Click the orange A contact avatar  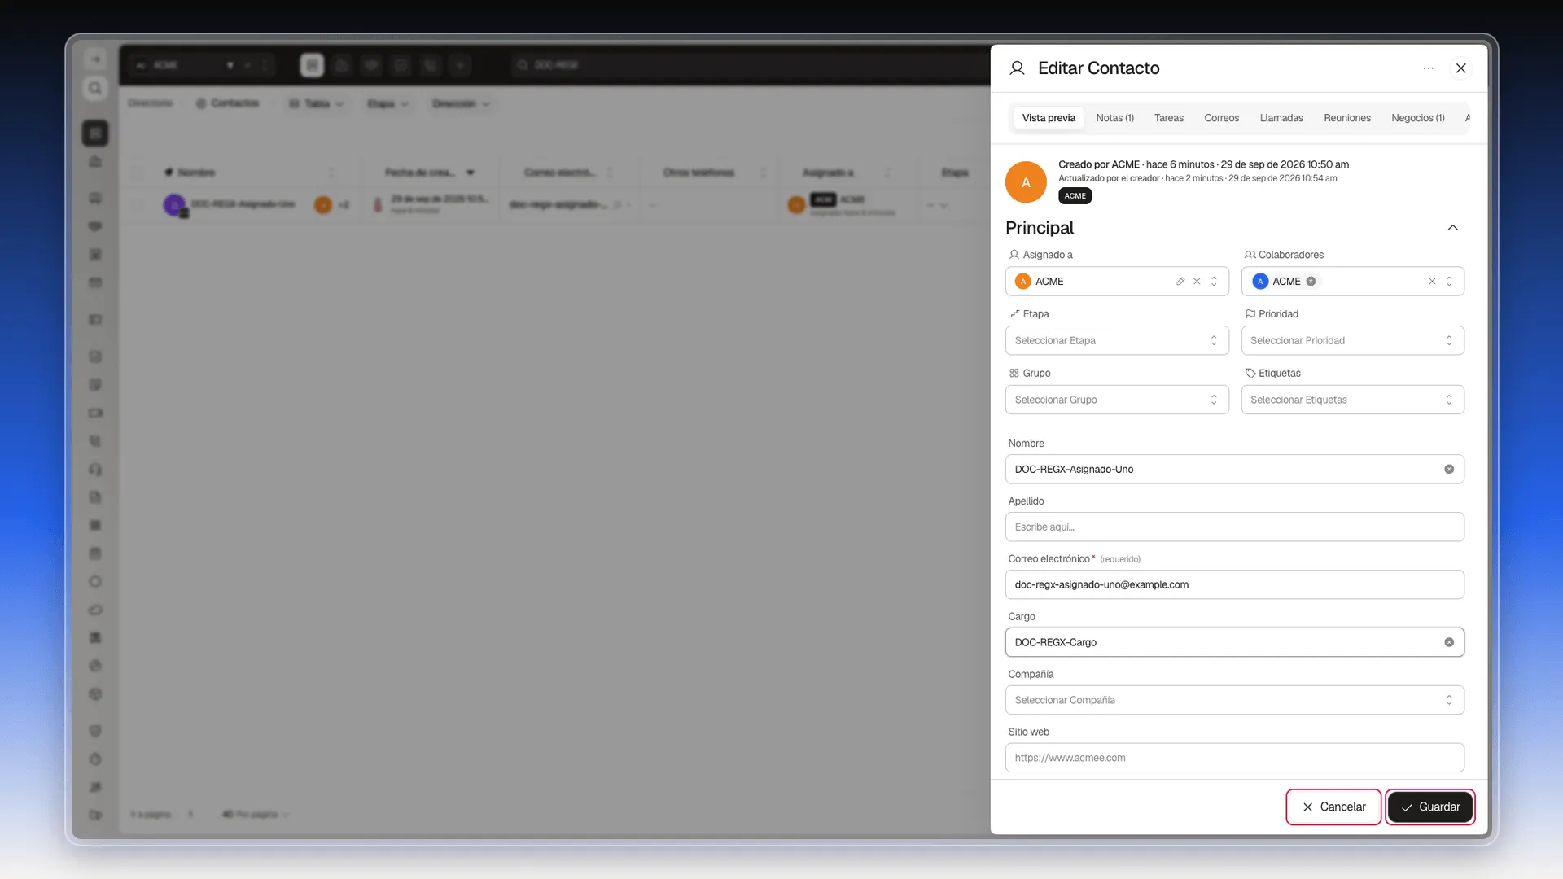[1026, 182]
